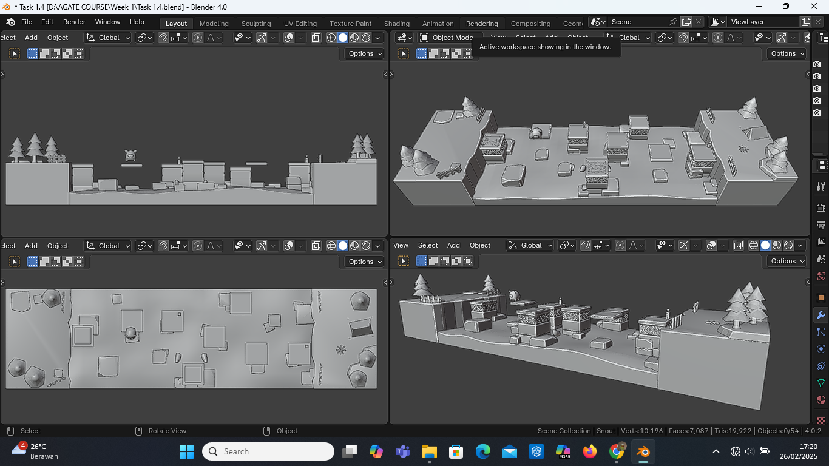This screenshot has height=466, width=829.
Task: Toggle snapping magnet in top-left viewport
Action: pyautogui.click(x=163, y=38)
